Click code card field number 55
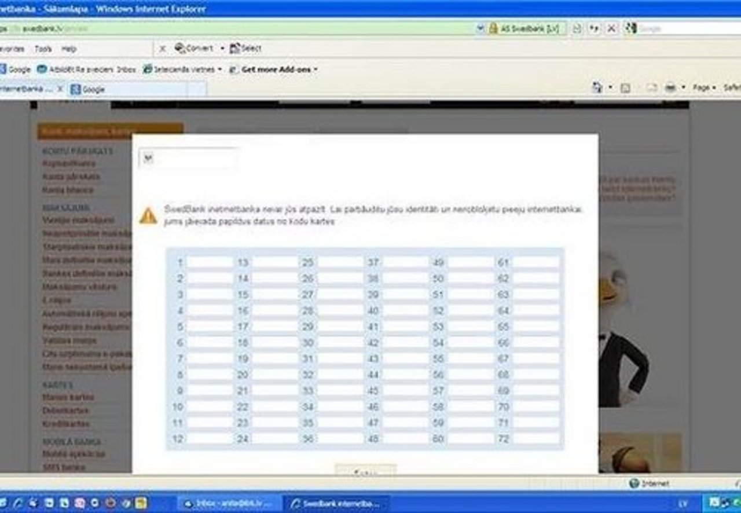Image resolution: width=741 pixels, height=513 pixels. click(471, 359)
